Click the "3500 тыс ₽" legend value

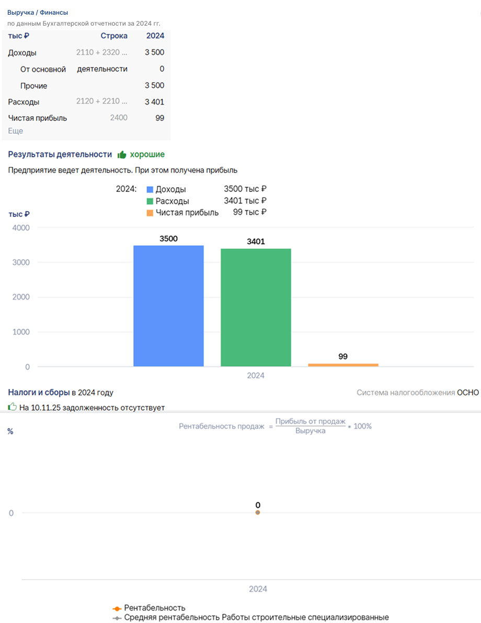click(x=245, y=189)
